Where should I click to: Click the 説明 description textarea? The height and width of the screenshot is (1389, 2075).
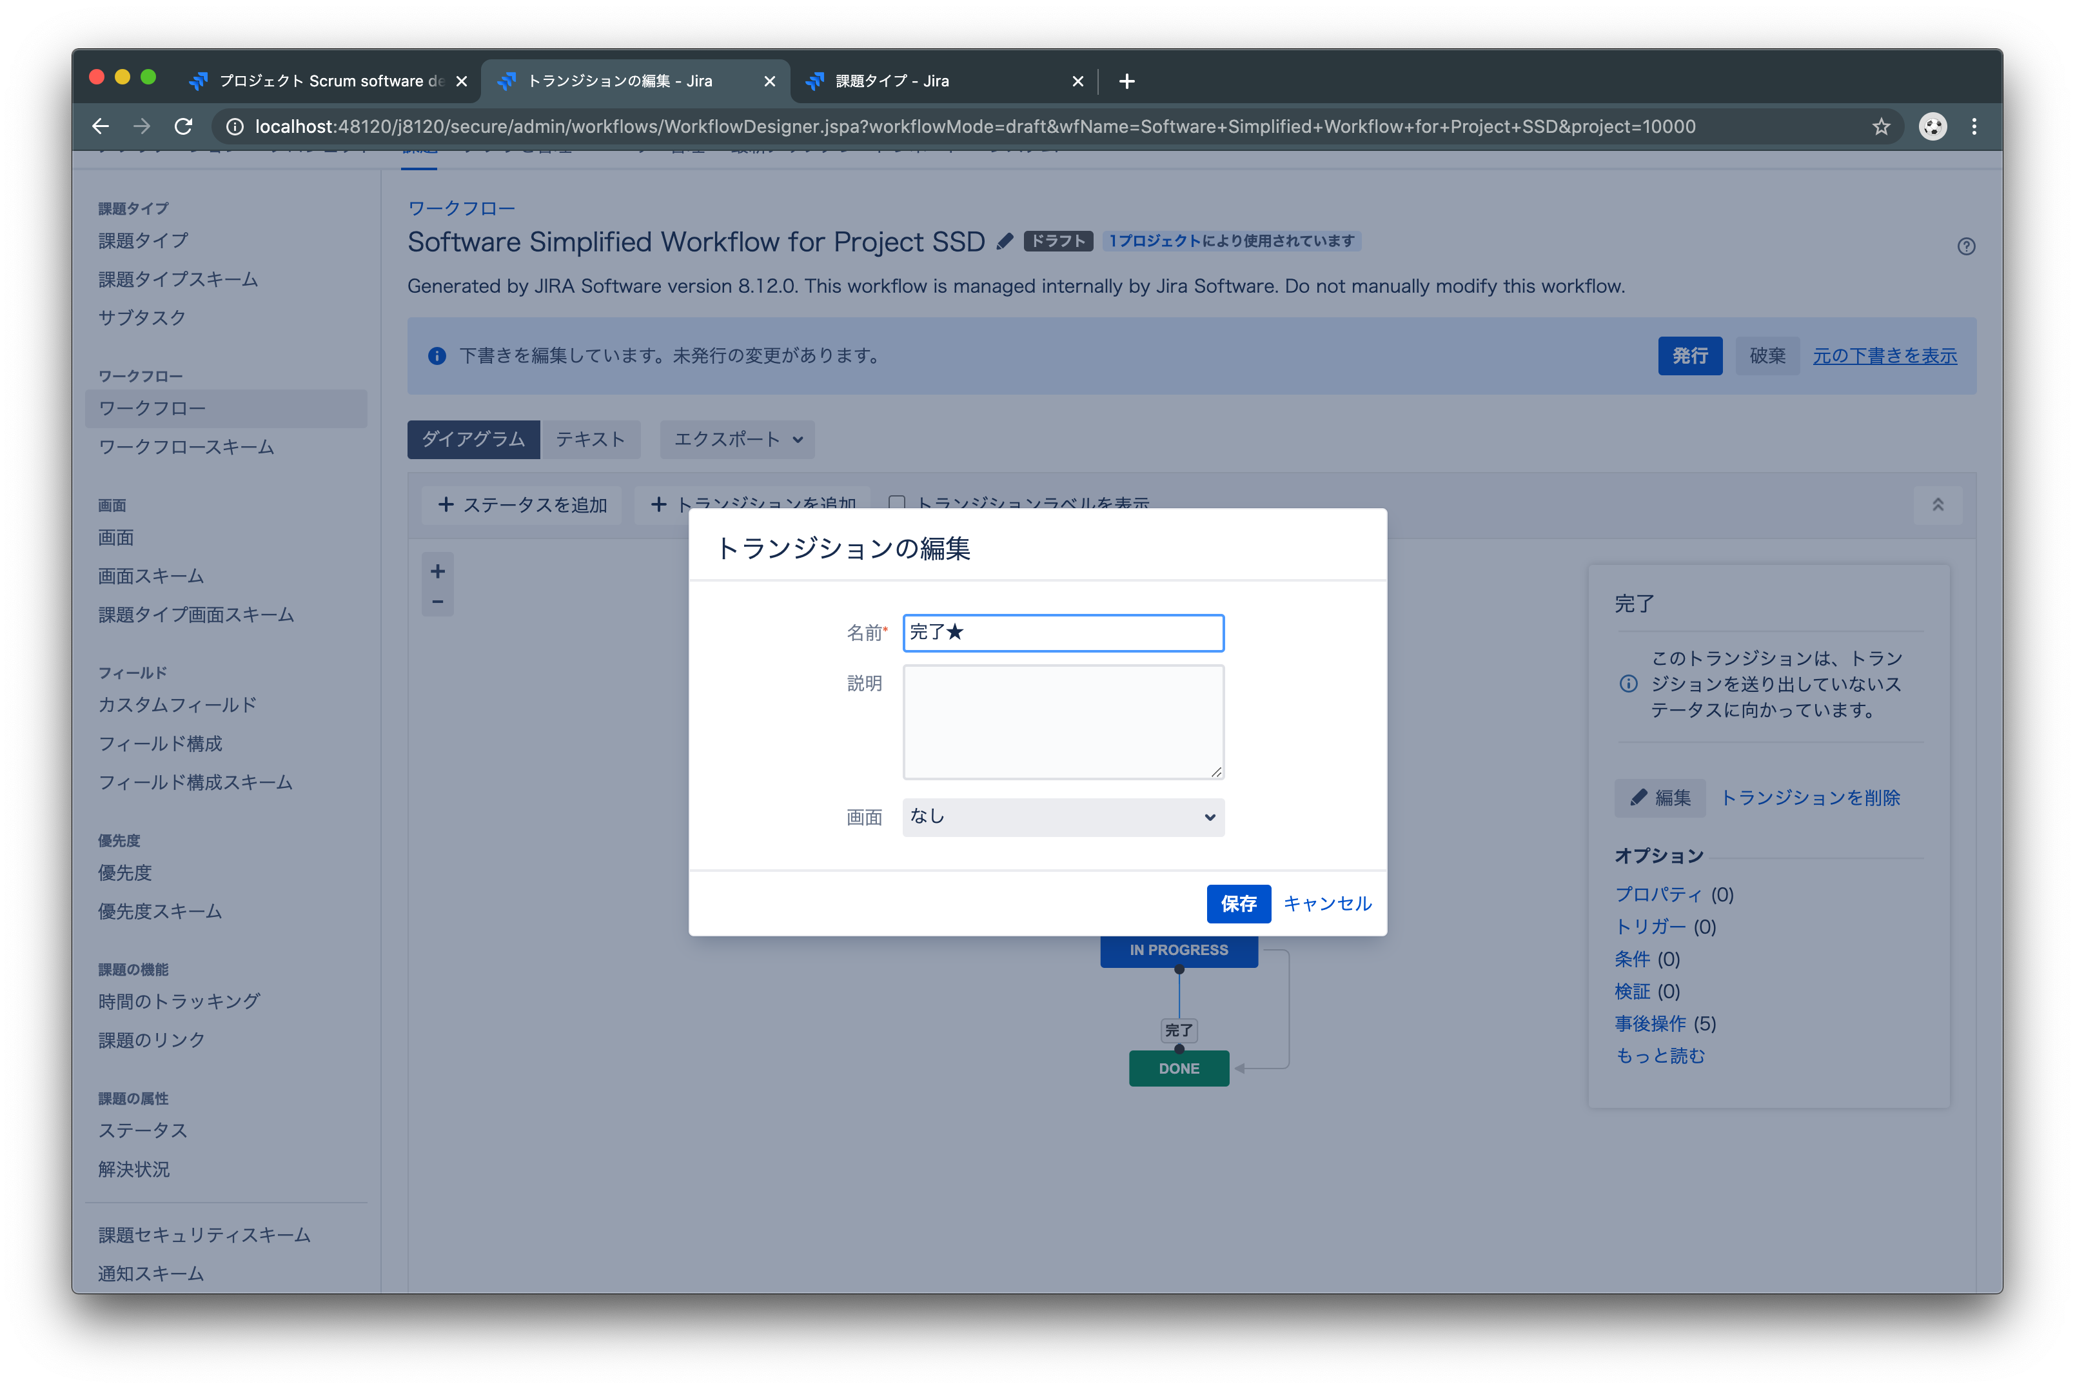1063,722
